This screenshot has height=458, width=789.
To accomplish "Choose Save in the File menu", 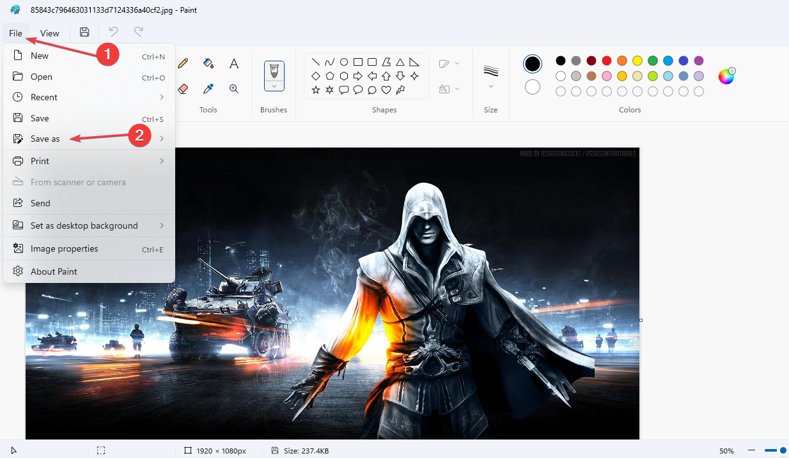I will (89, 118).
